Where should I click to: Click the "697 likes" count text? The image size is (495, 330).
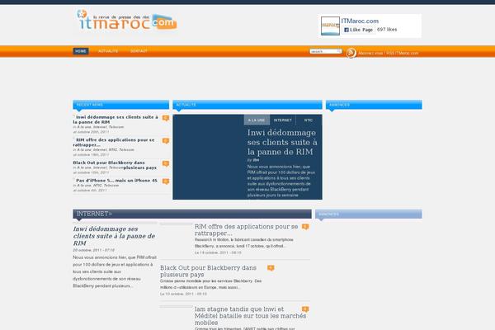point(387,30)
